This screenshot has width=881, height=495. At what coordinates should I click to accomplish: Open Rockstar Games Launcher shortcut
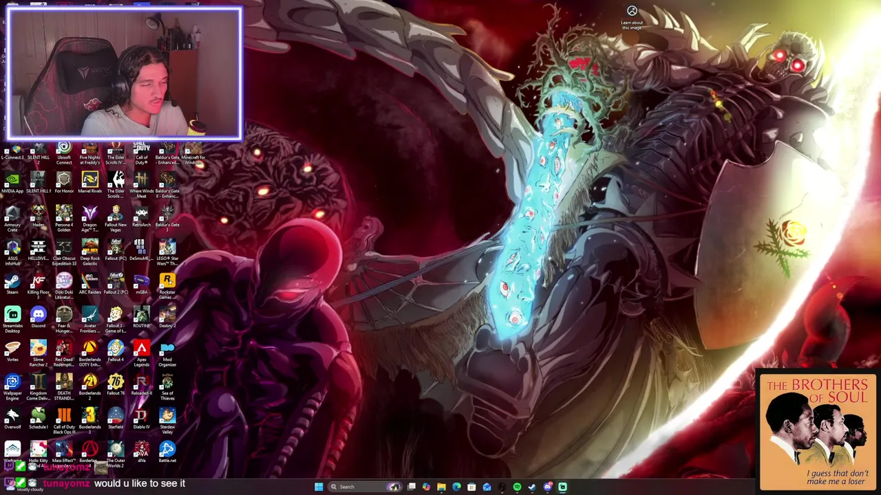pyautogui.click(x=167, y=286)
